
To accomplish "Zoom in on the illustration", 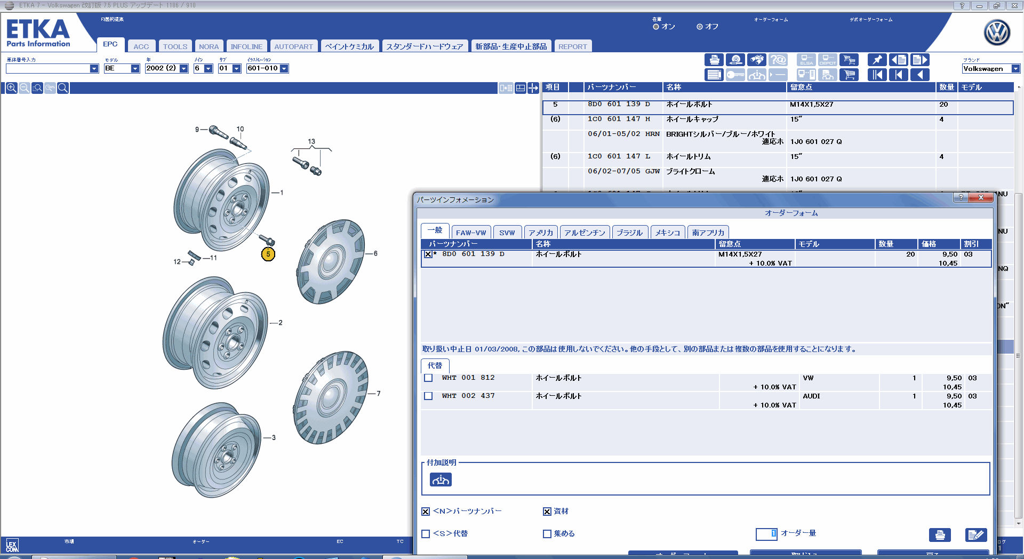I will [11, 88].
